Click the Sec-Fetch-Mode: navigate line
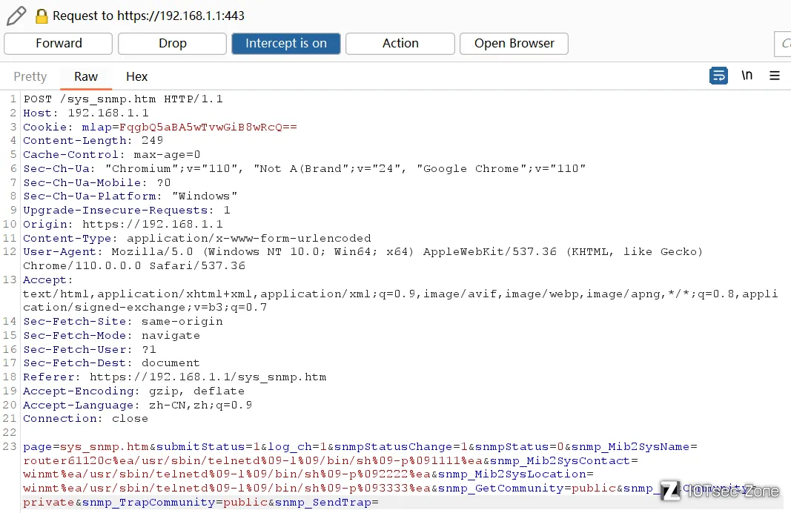791x513 pixels. tap(111, 335)
